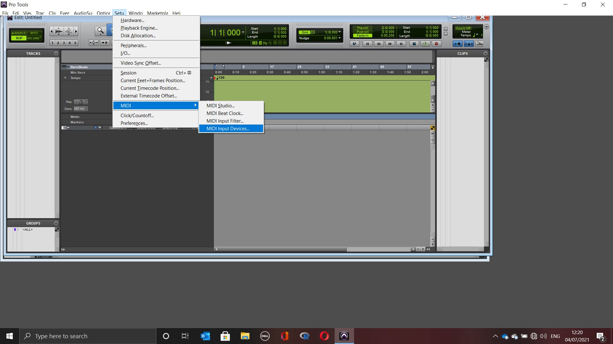Open Opera browser from taskbar
The image size is (613, 344).
[x=324, y=336]
